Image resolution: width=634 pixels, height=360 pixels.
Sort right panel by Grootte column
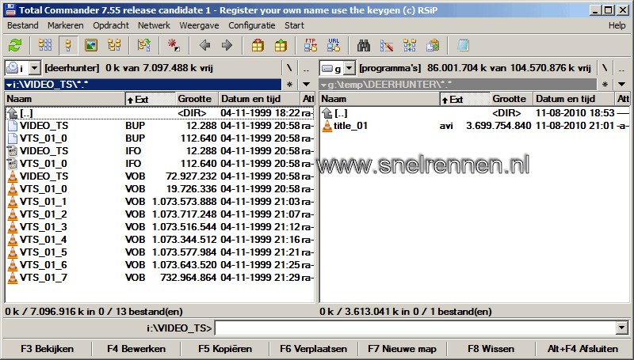(511, 99)
